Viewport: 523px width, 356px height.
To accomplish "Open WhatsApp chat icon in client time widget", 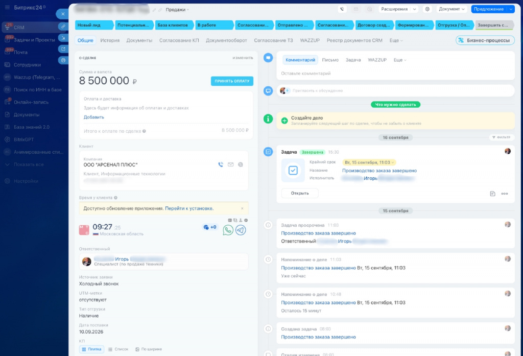I will (x=228, y=230).
